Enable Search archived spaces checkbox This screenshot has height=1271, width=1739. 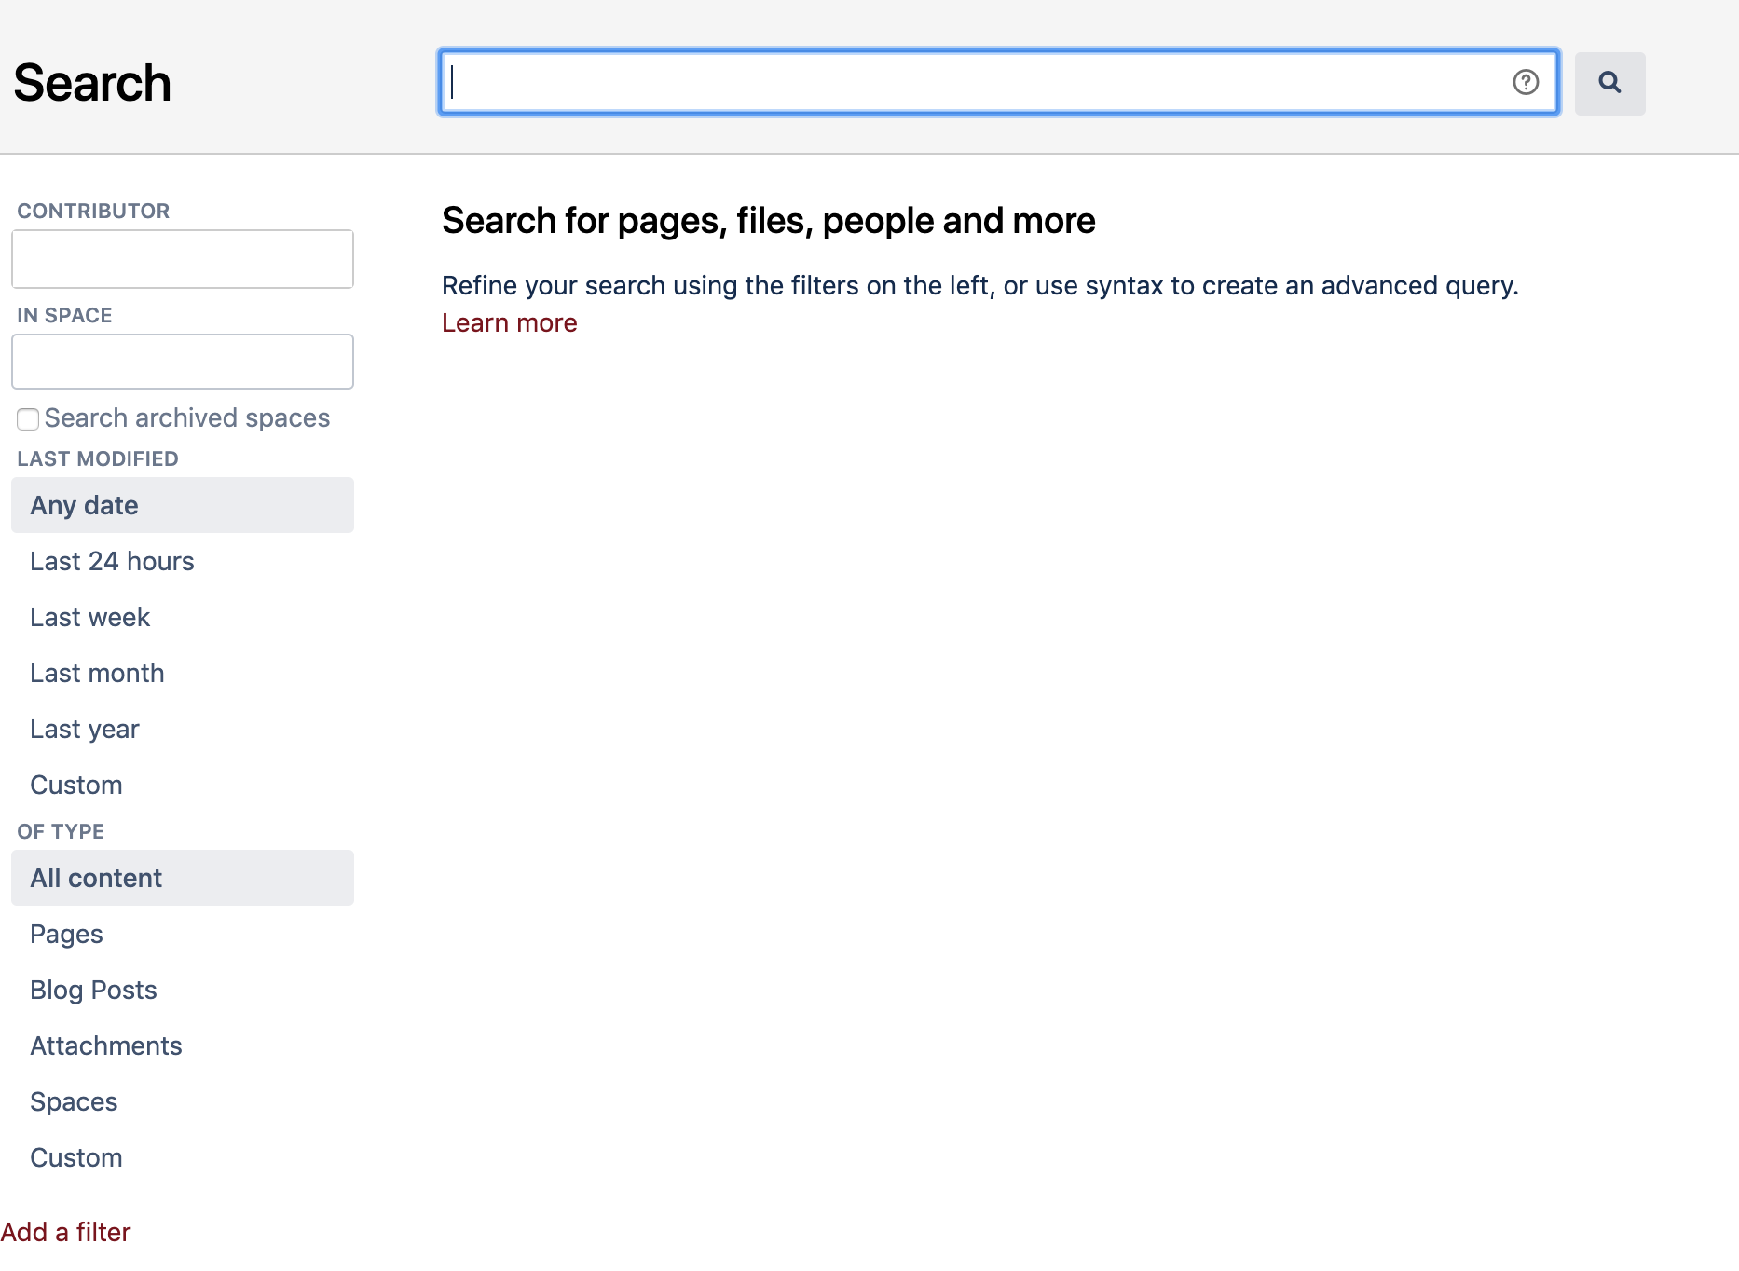[x=28, y=419]
